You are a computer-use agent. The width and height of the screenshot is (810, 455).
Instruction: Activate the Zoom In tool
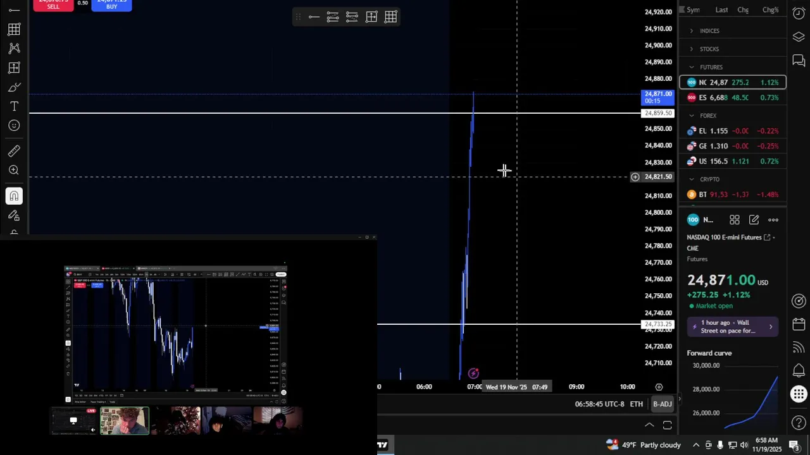pyautogui.click(x=14, y=170)
